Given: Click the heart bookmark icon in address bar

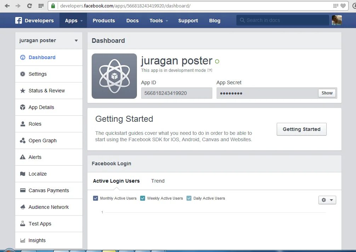Looking at the screenshot, I should click(343, 6).
